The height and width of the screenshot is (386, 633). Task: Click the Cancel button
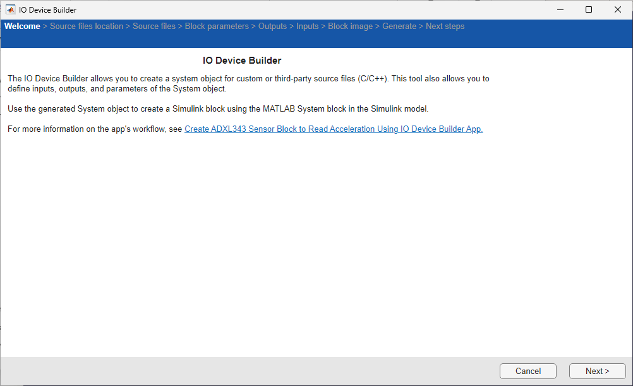click(x=527, y=371)
